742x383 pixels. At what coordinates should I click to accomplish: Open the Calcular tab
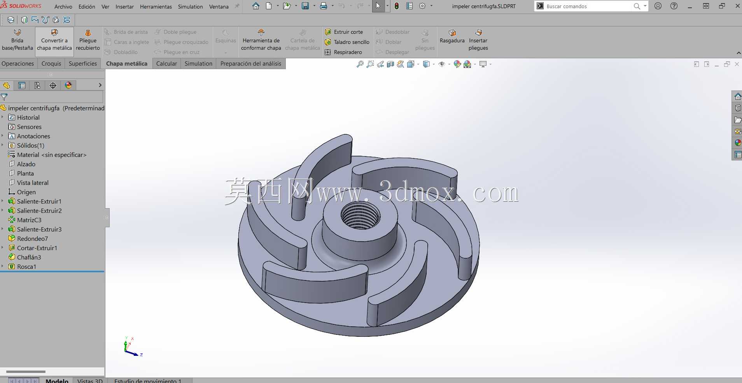point(166,64)
